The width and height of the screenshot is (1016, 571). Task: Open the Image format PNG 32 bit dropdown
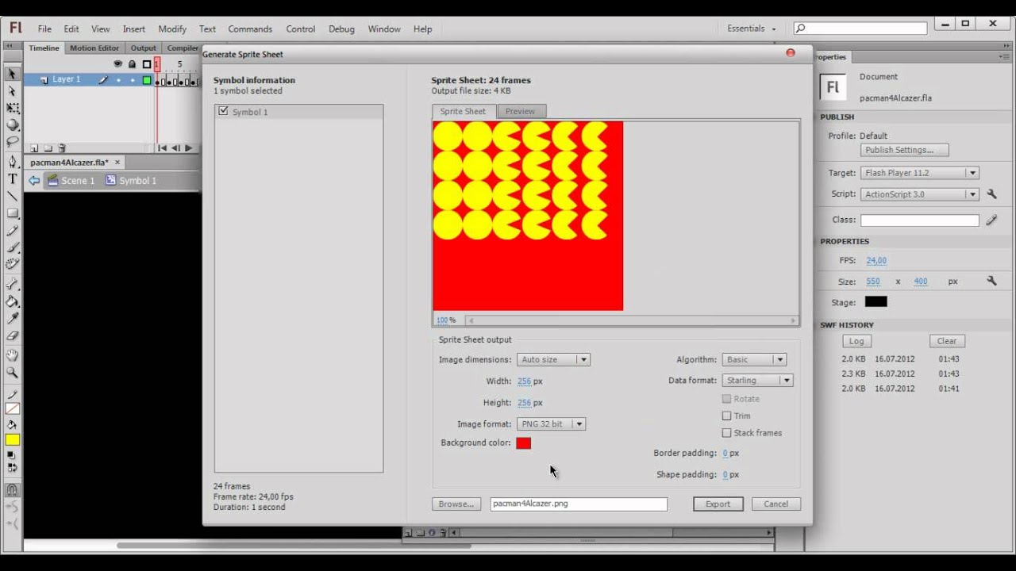click(x=551, y=423)
